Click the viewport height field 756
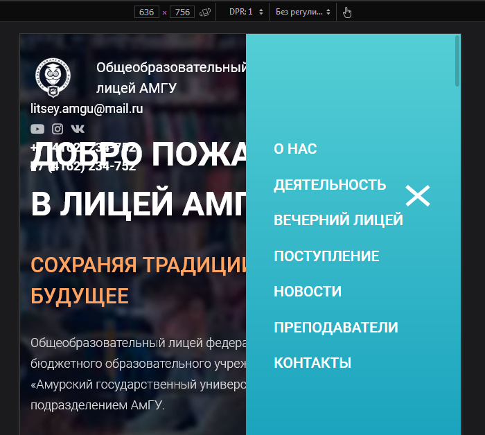 pos(182,12)
